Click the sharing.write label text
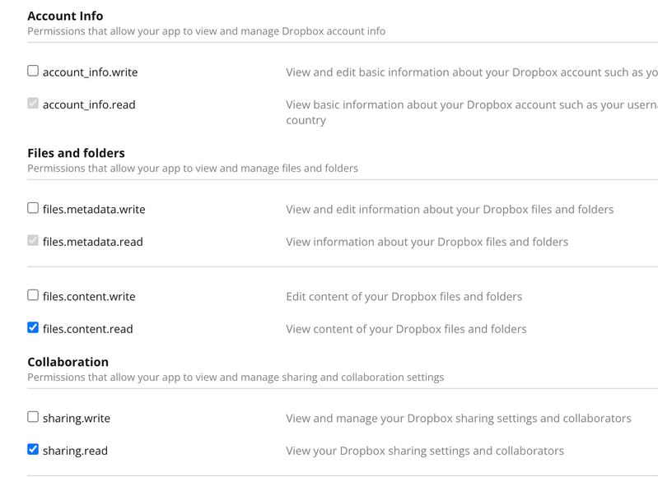 pyautogui.click(x=76, y=419)
